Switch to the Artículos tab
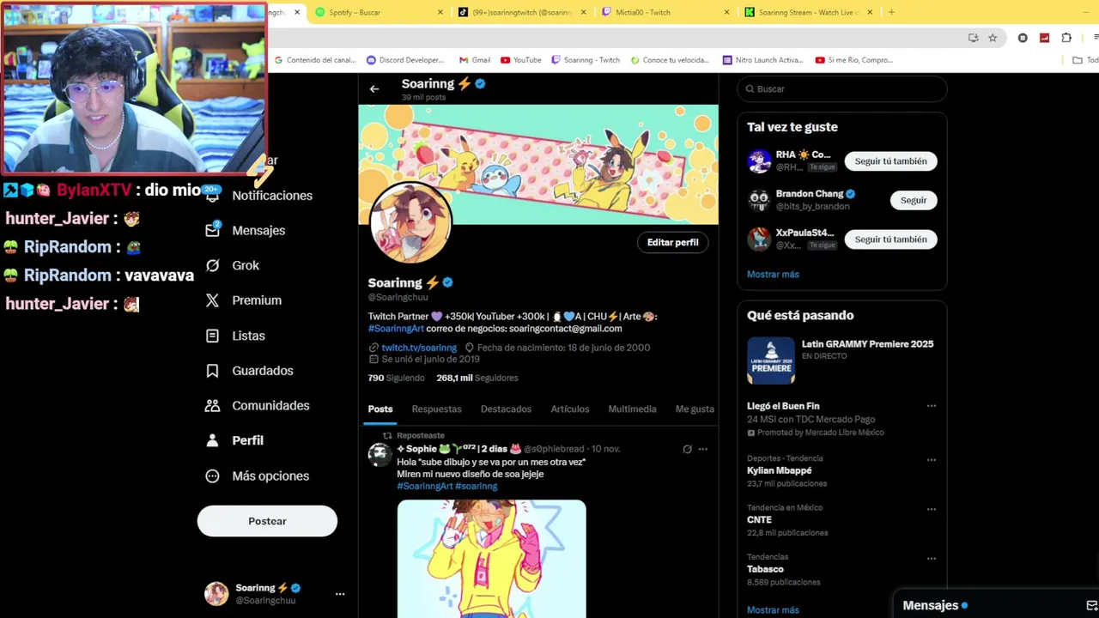 [570, 409]
